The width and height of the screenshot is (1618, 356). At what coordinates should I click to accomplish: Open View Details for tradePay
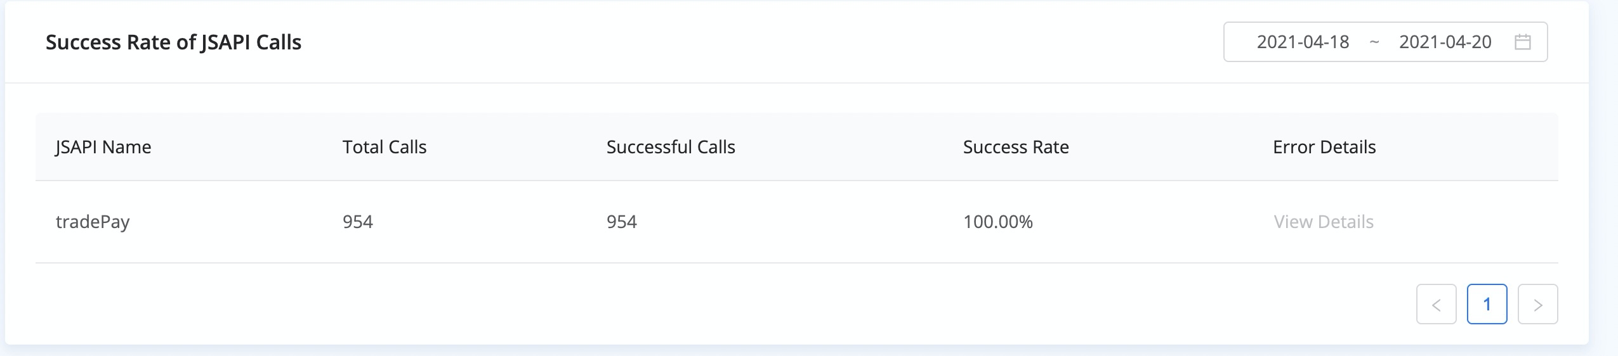point(1323,222)
